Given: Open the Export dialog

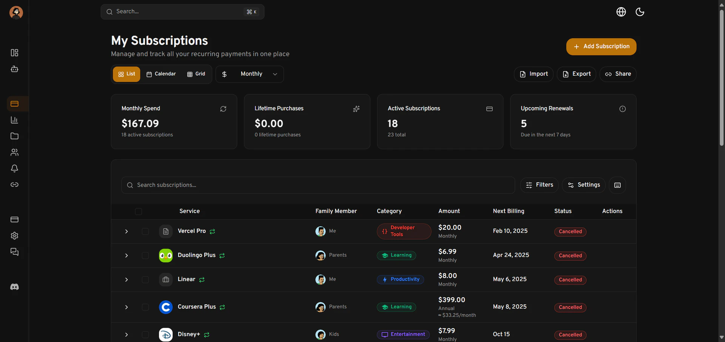Looking at the screenshot, I should click(x=577, y=74).
